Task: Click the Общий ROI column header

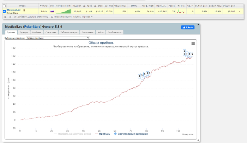Action: pos(120,6)
